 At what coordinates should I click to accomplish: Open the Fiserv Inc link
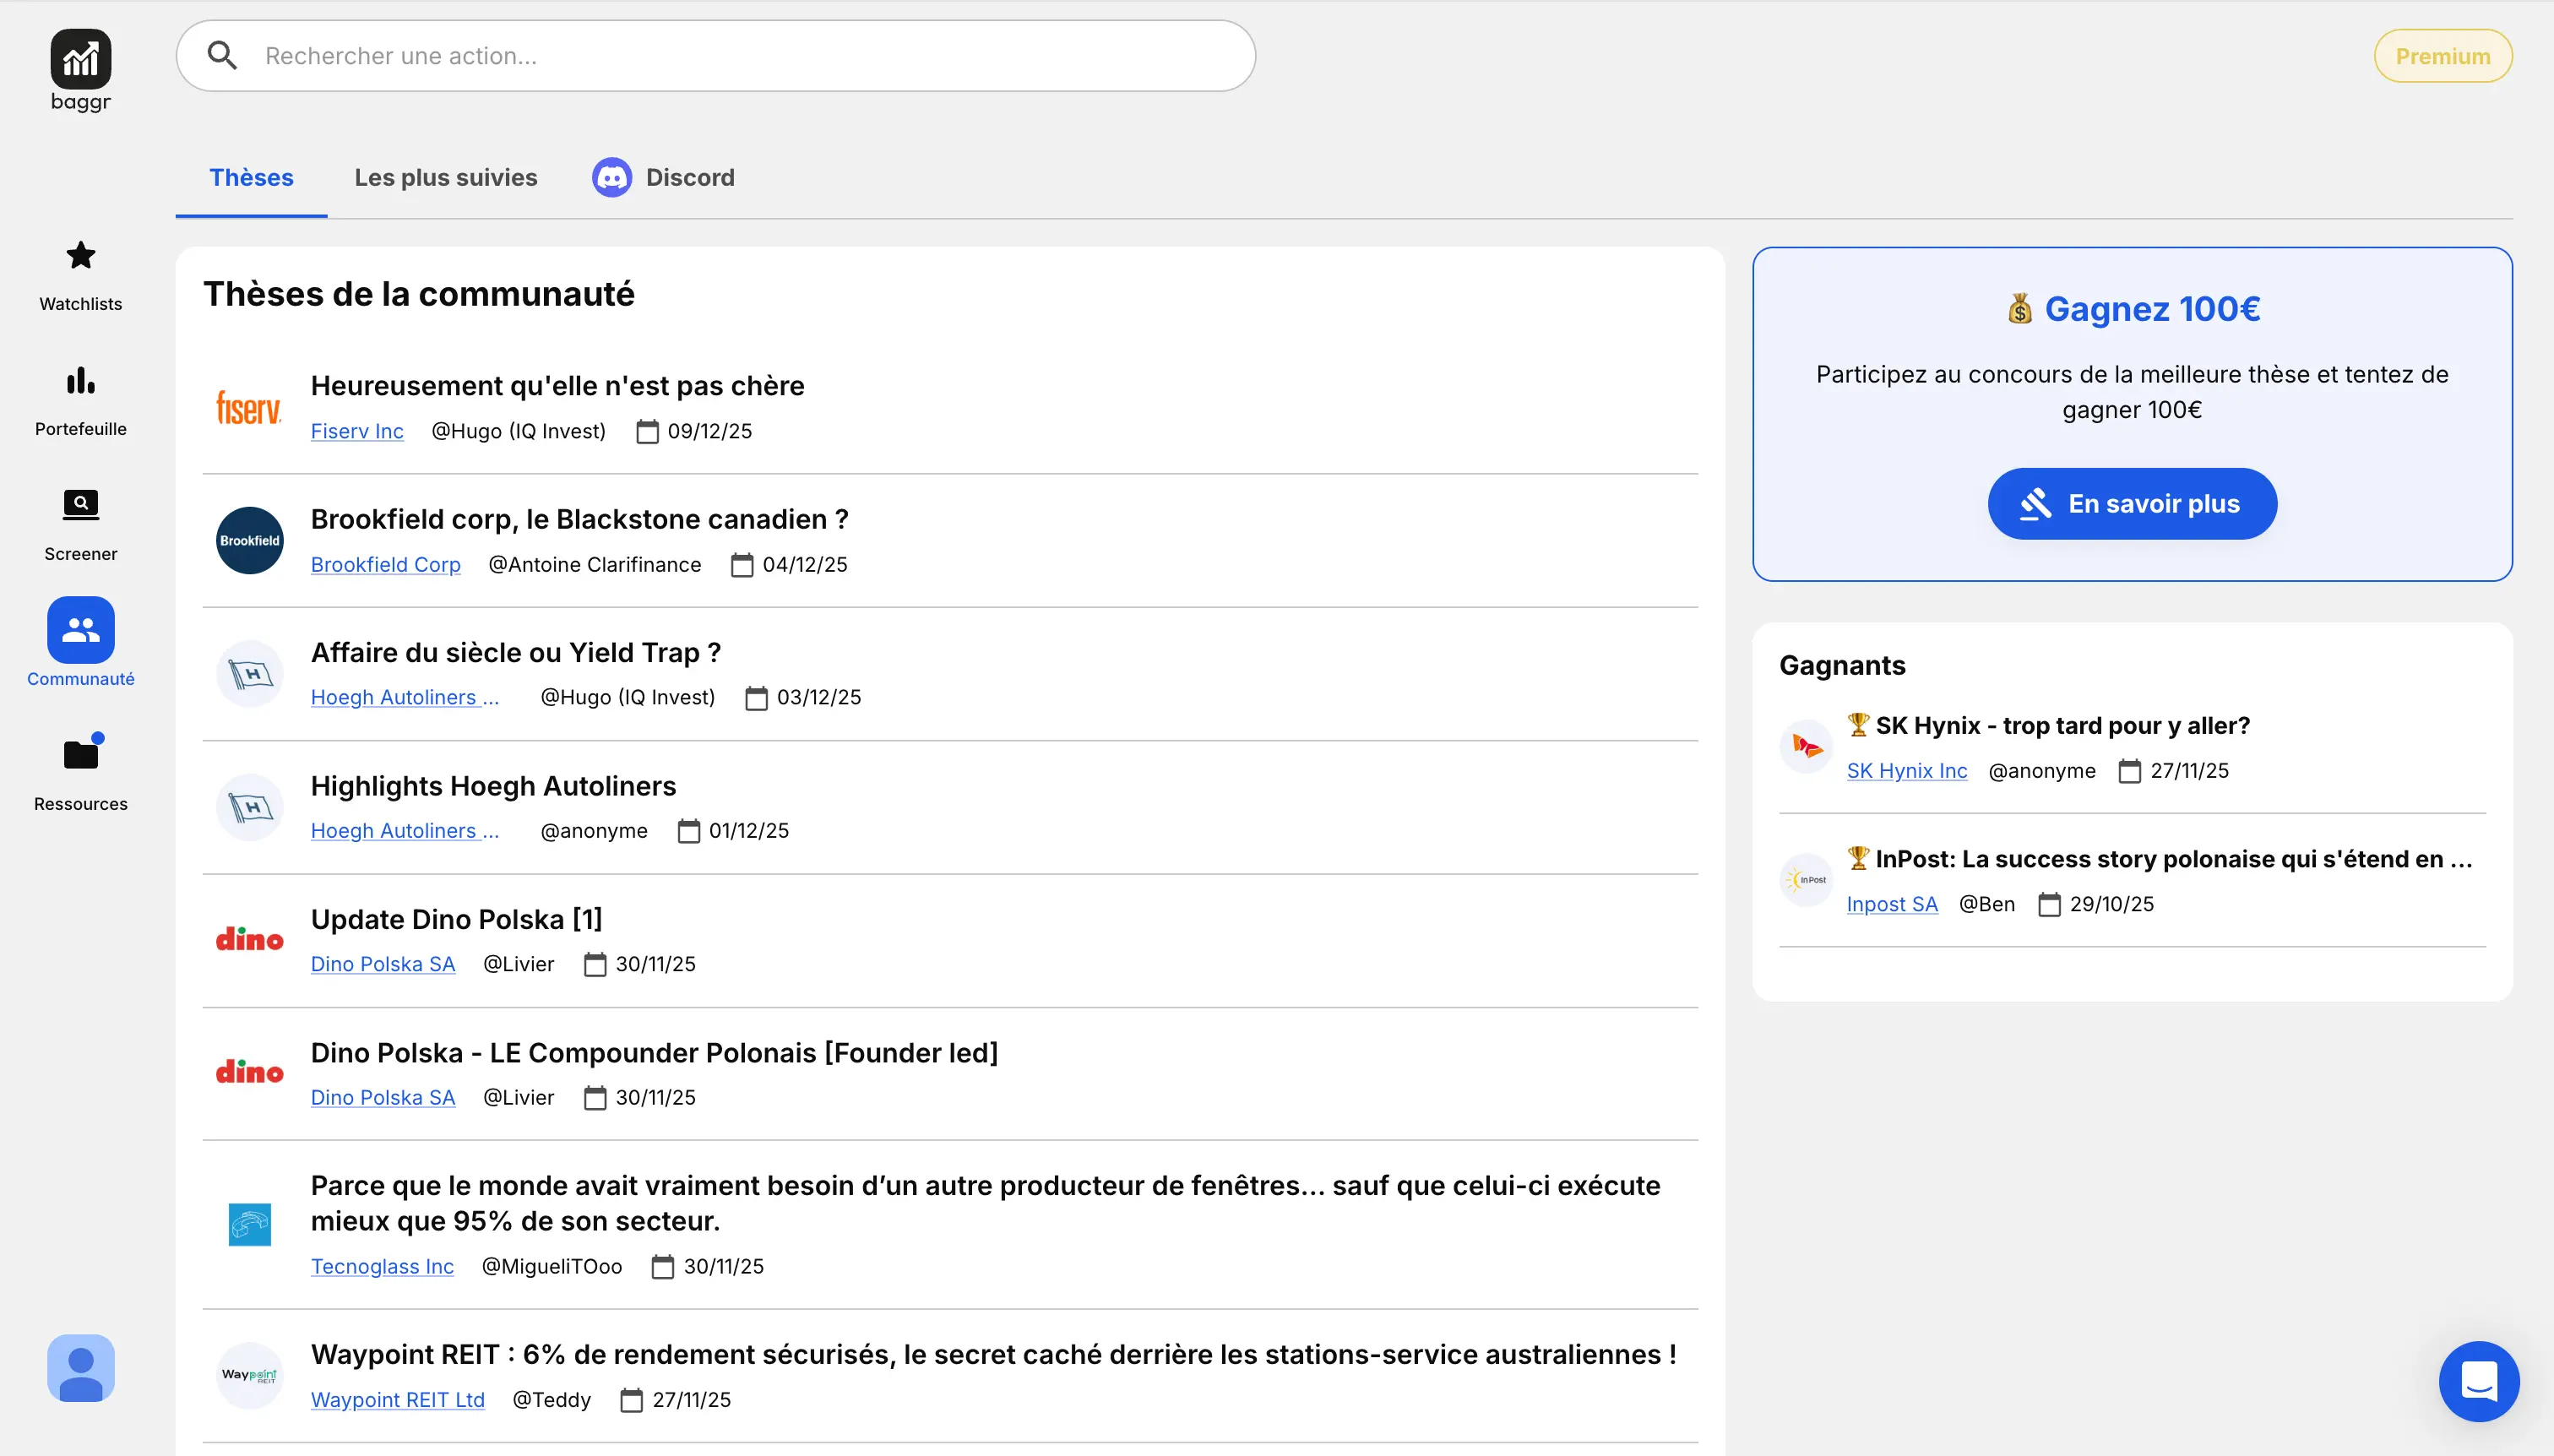pos(357,431)
